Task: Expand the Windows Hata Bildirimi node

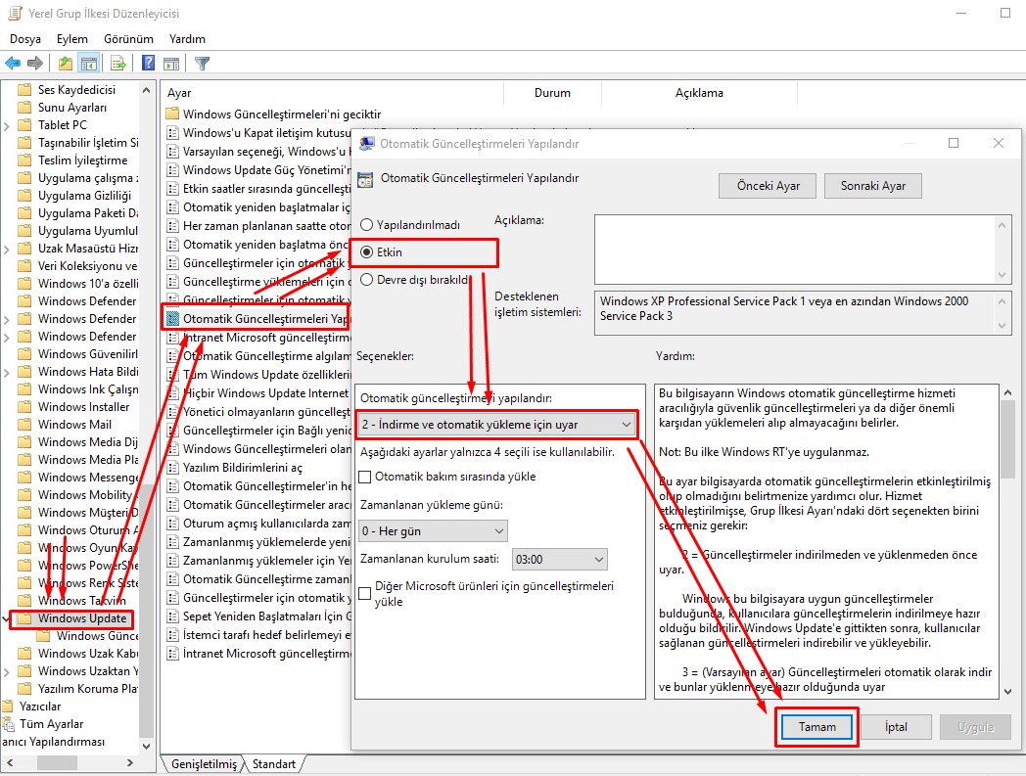Action: [x=7, y=372]
